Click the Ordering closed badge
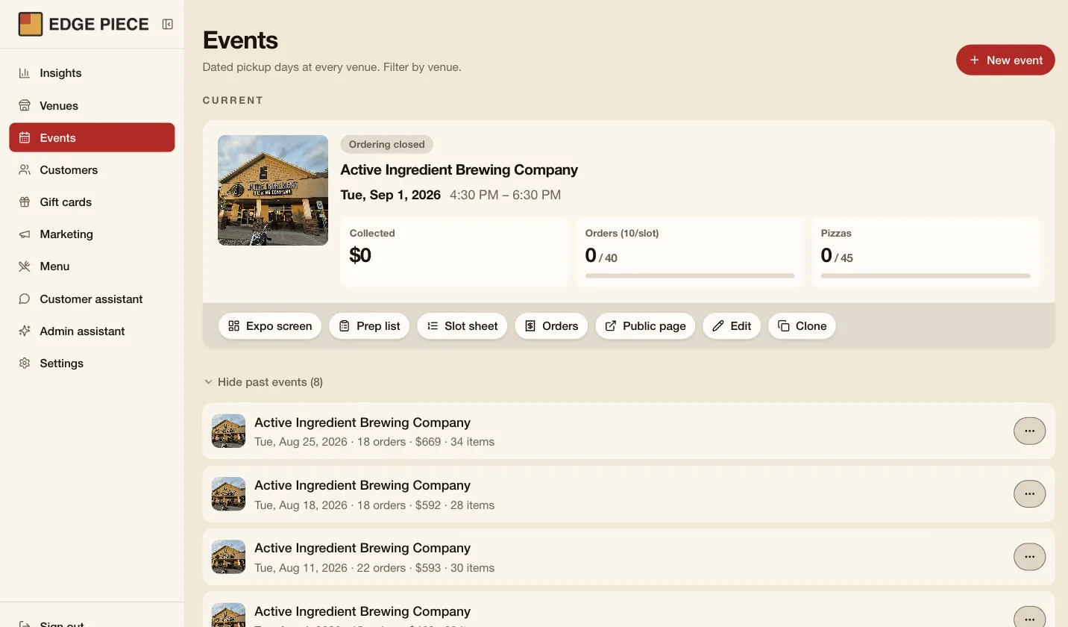Screen dimensions: 1068x627 coord(386,144)
